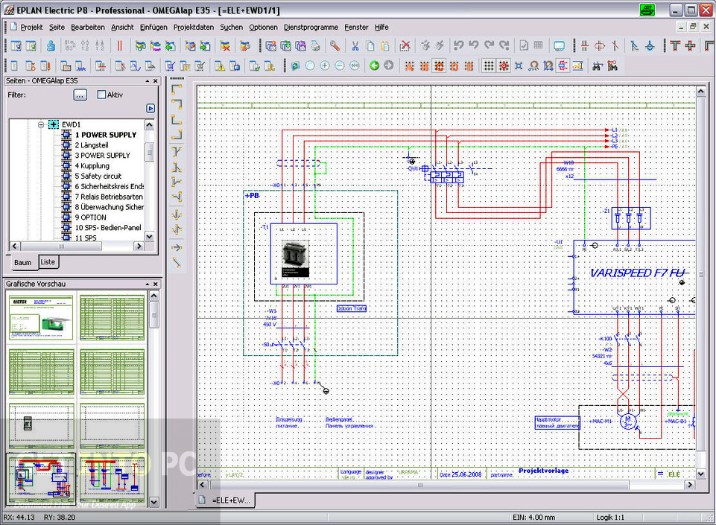Click the omega symbol icon in second toolbar
716x525 pixels.
533,66
